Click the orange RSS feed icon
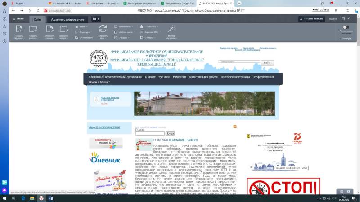The height and width of the screenshot is (202, 360). point(235,127)
